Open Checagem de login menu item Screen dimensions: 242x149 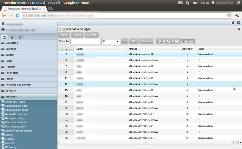click(x=16, y=106)
